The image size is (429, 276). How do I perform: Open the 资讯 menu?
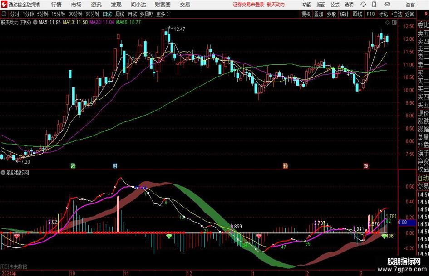click(96, 5)
